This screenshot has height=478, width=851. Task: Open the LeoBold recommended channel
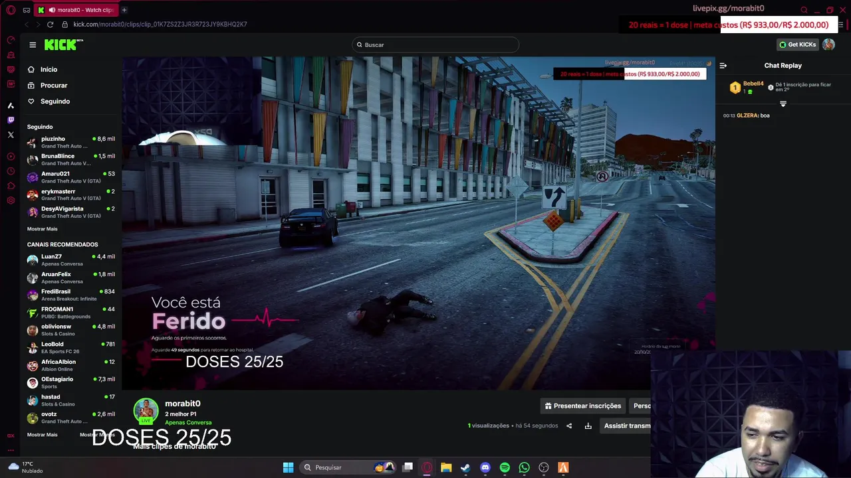click(x=70, y=347)
